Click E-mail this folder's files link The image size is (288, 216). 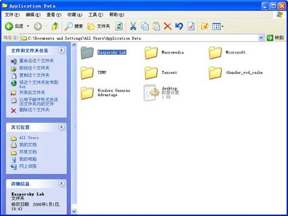(34, 101)
